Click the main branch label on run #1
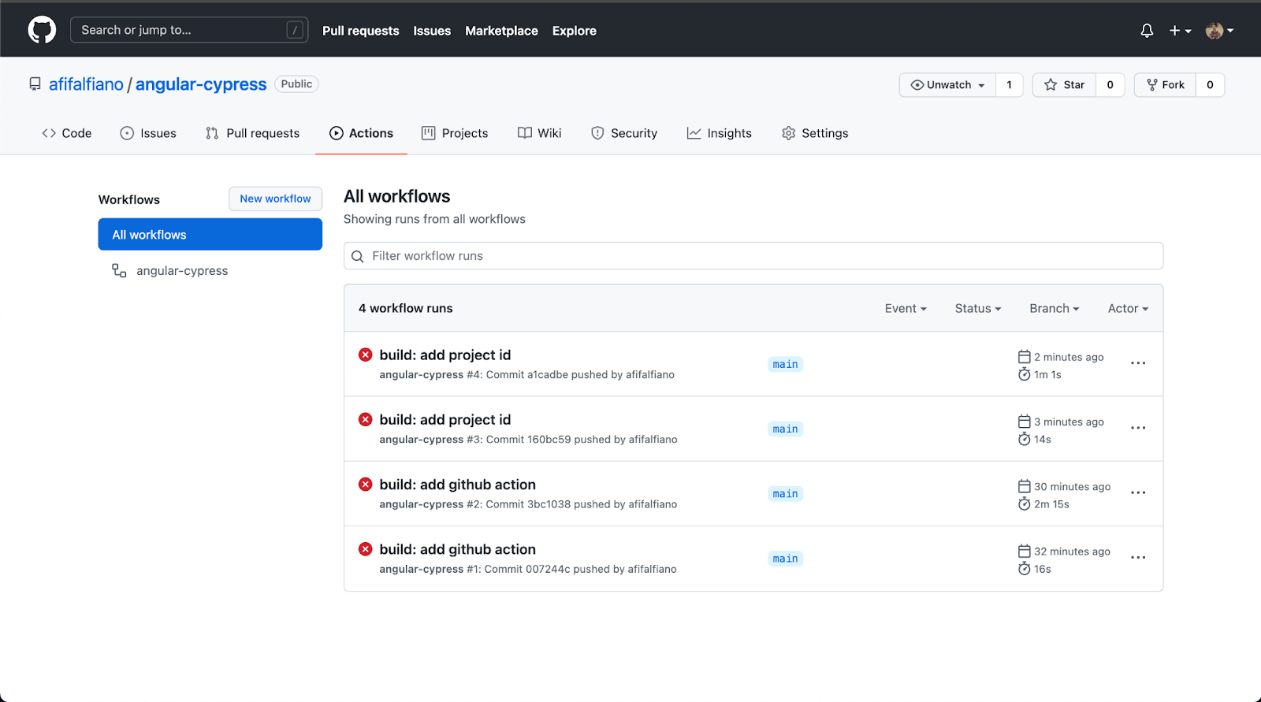The image size is (1261, 702). point(785,559)
